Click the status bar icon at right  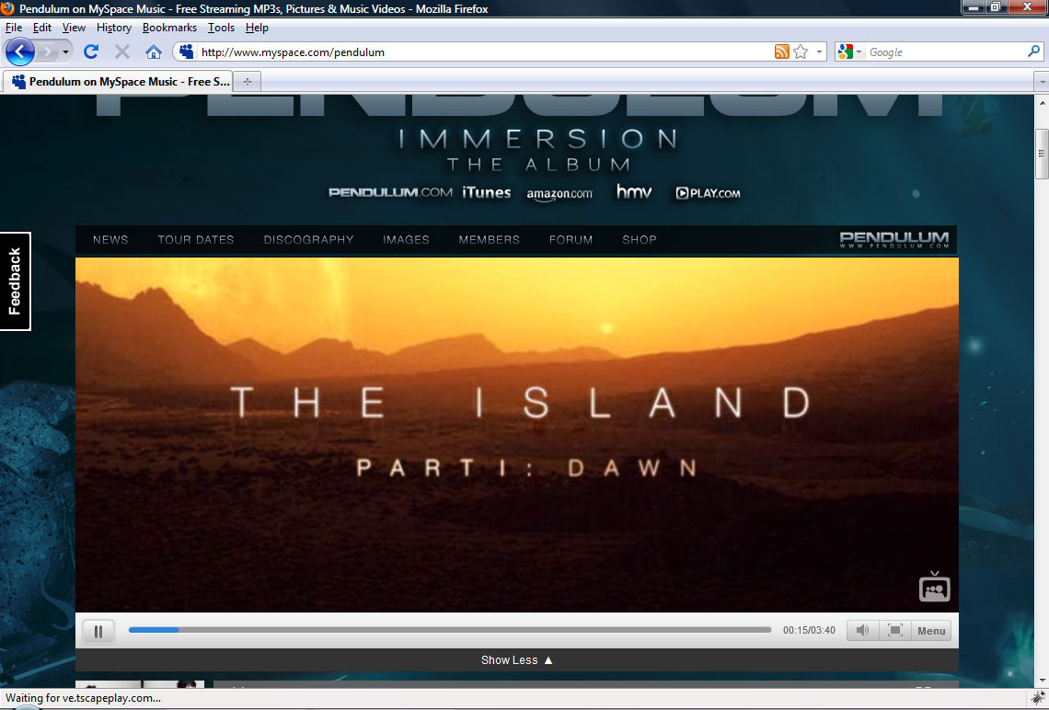pos(1038,698)
